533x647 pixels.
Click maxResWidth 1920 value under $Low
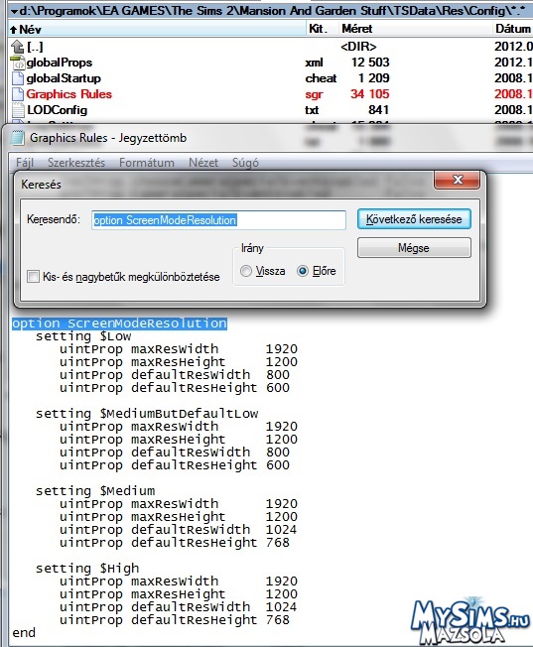[282, 349]
